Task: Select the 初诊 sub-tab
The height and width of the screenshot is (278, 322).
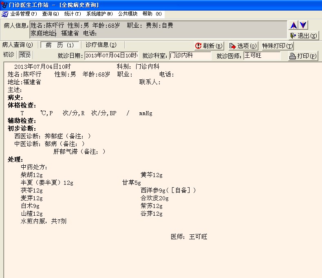Action: [9, 55]
